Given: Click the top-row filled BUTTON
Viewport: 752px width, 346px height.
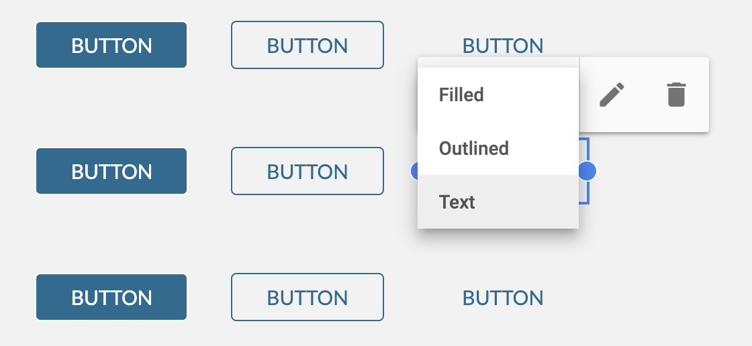Looking at the screenshot, I should point(111,45).
